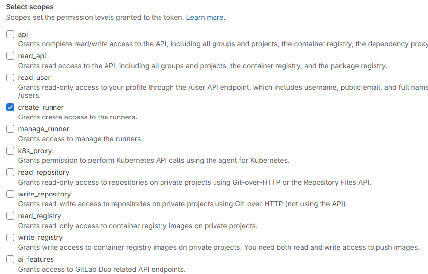Tick the write_registry scope checkbox

(10, 238)
